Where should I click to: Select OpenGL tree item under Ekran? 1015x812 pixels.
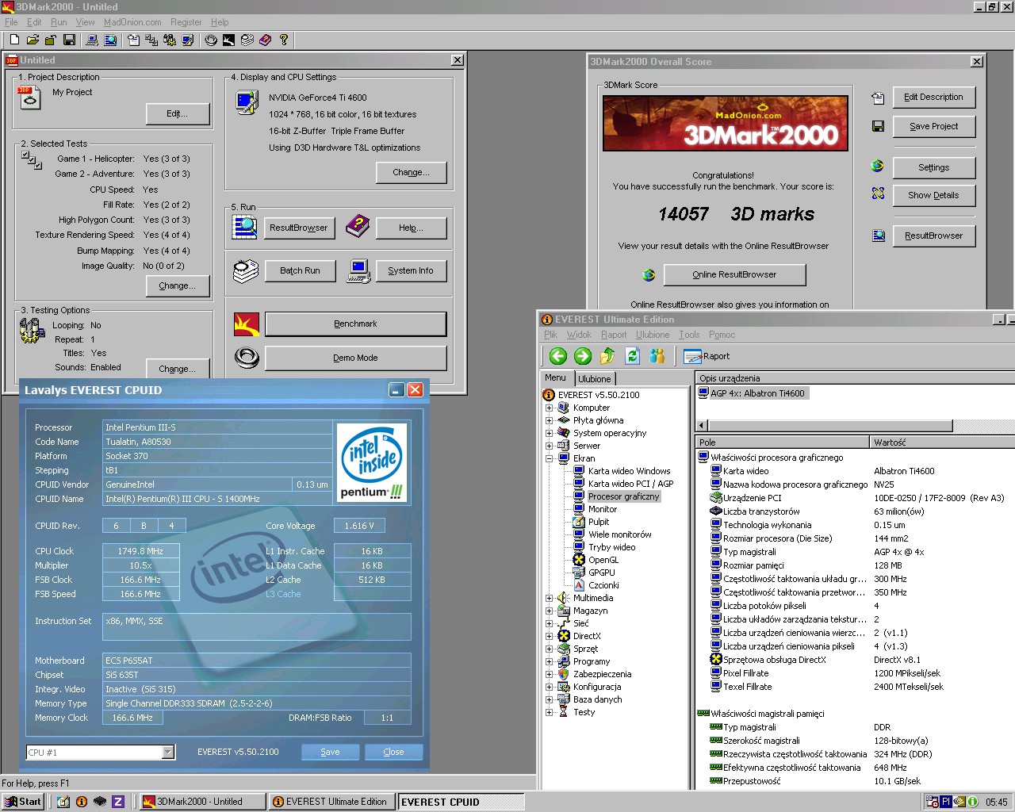point(603,560)
